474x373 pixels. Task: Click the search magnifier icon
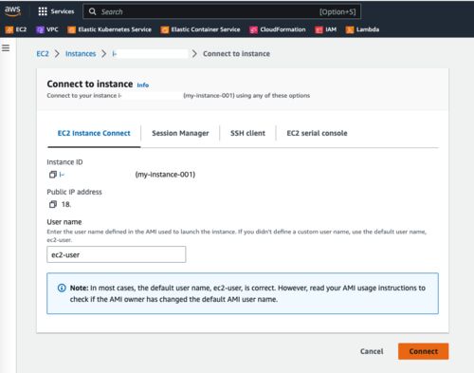[92, 11]
